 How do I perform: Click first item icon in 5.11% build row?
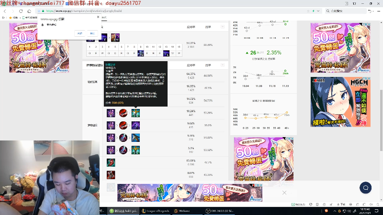pos(111,138)
